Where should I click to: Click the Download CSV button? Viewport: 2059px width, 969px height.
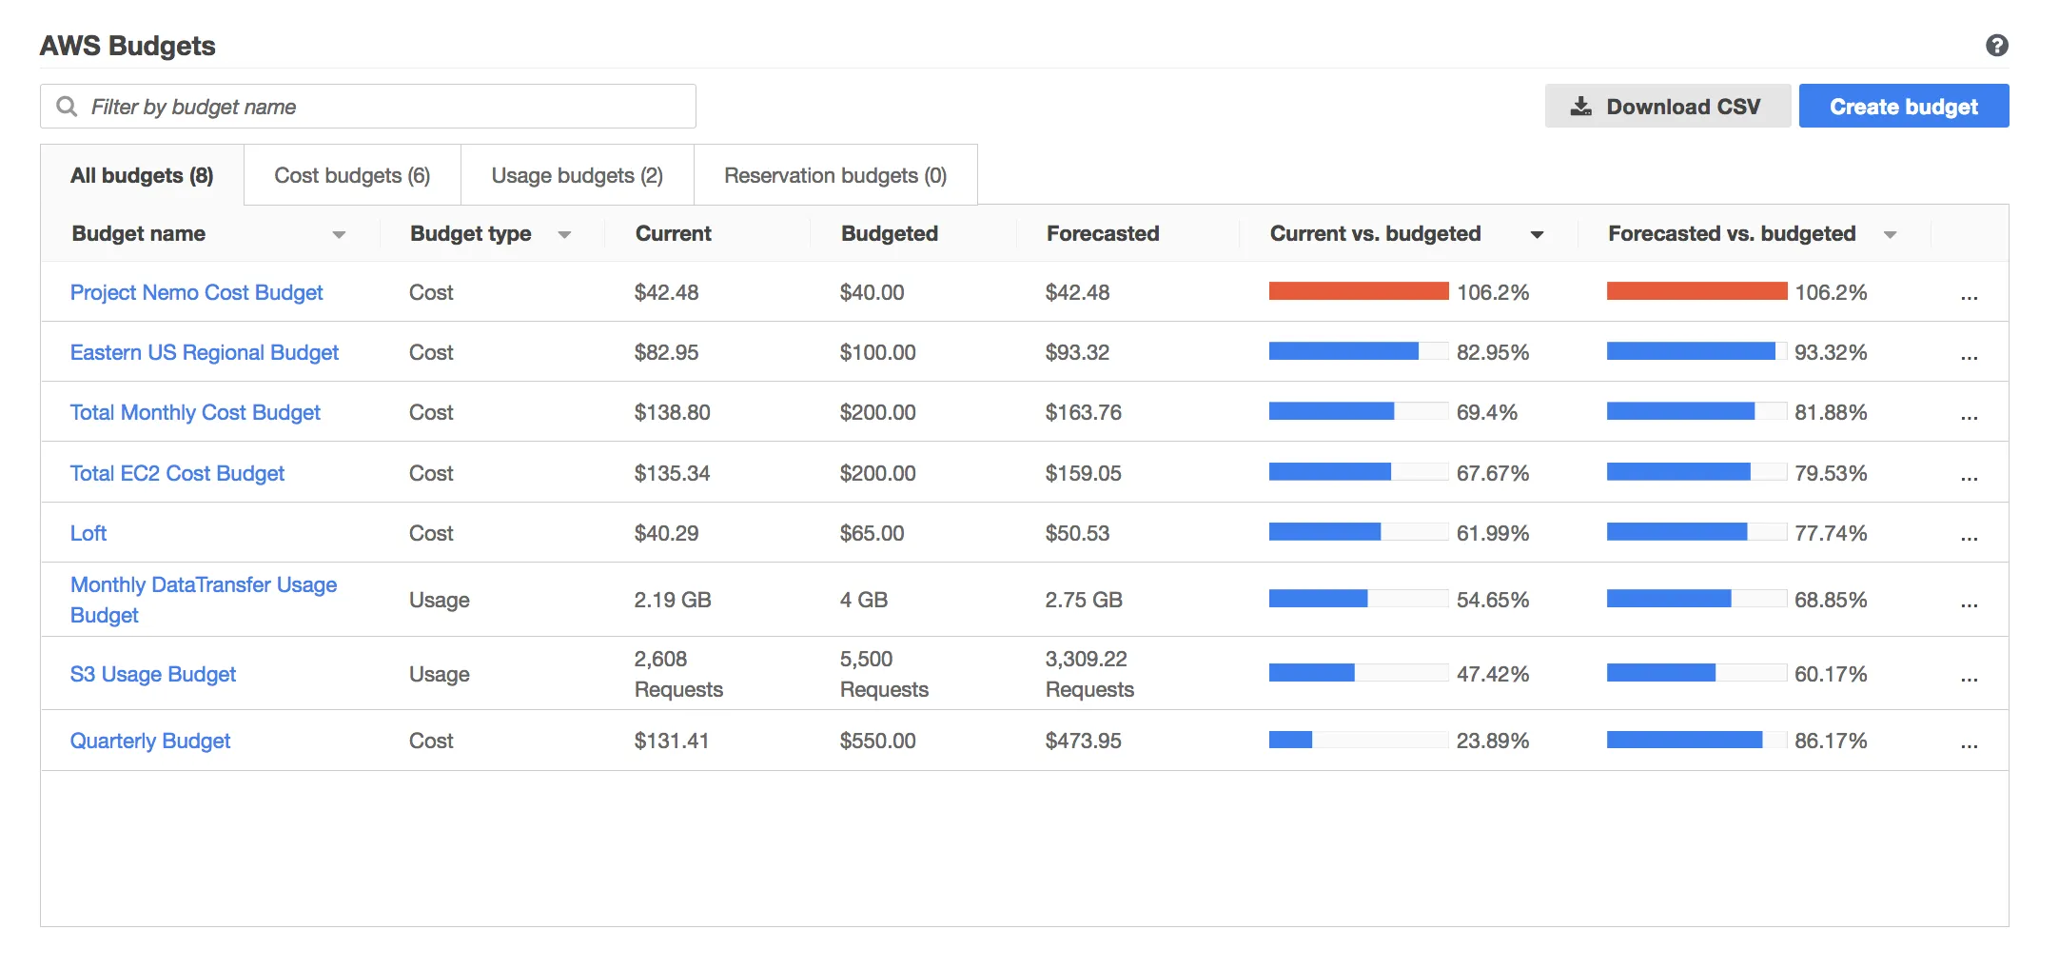pos(1667,106)
